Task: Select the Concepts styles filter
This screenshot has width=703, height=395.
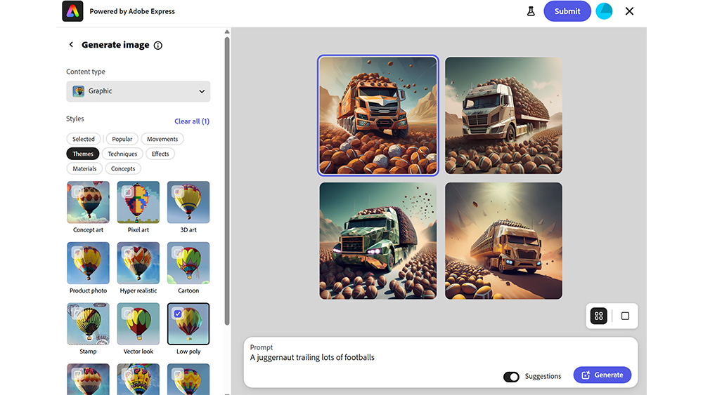Action: (123, 168)
